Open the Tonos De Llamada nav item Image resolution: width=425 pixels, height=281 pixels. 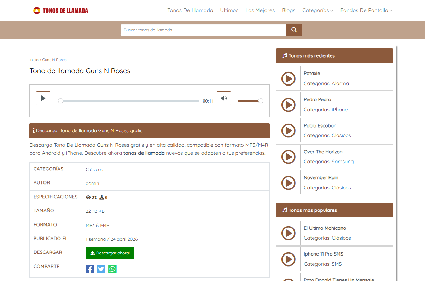click(190, 10)
